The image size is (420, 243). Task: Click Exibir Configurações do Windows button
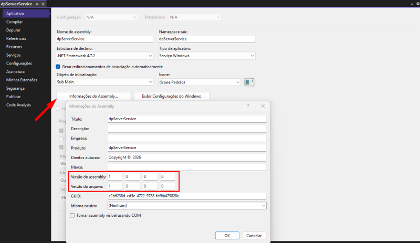[x=172, y=96]
